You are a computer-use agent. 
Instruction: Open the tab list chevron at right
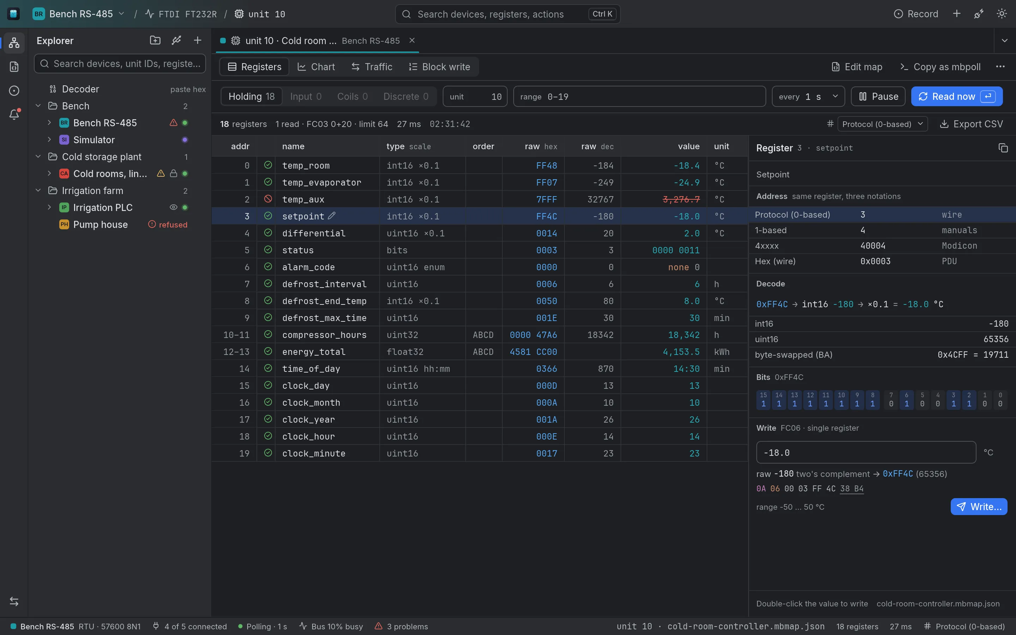tap(1004, 41)
